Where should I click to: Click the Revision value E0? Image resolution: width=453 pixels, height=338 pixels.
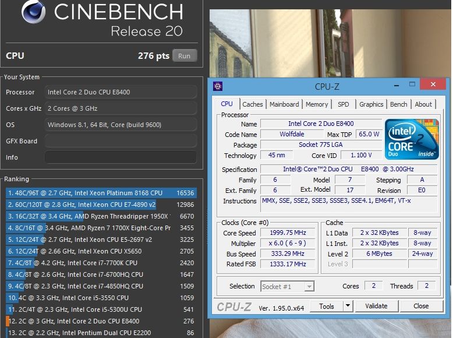[422, 190]
